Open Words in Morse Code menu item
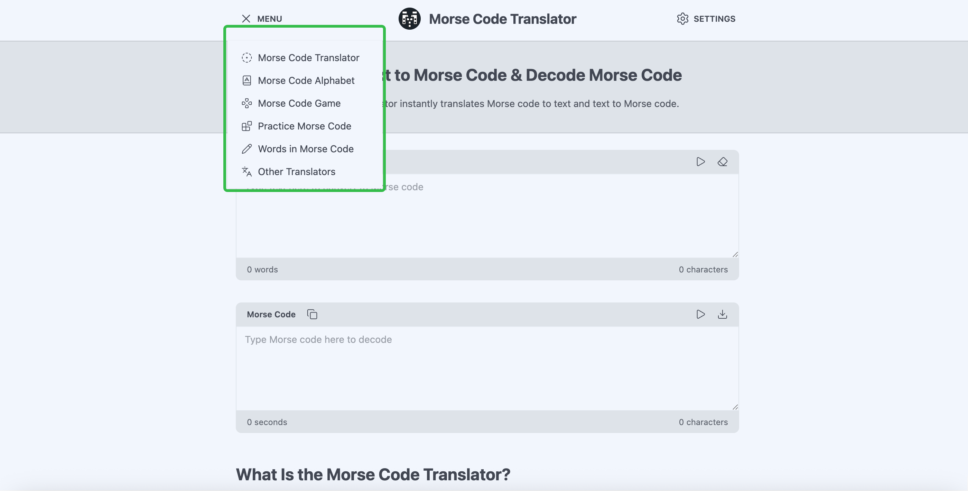The height and width of the screenshot is (491, 968). pyautogui.click(x=306, y=149)
